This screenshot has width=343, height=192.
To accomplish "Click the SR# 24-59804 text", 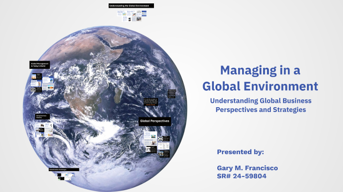I will (242, 176).
